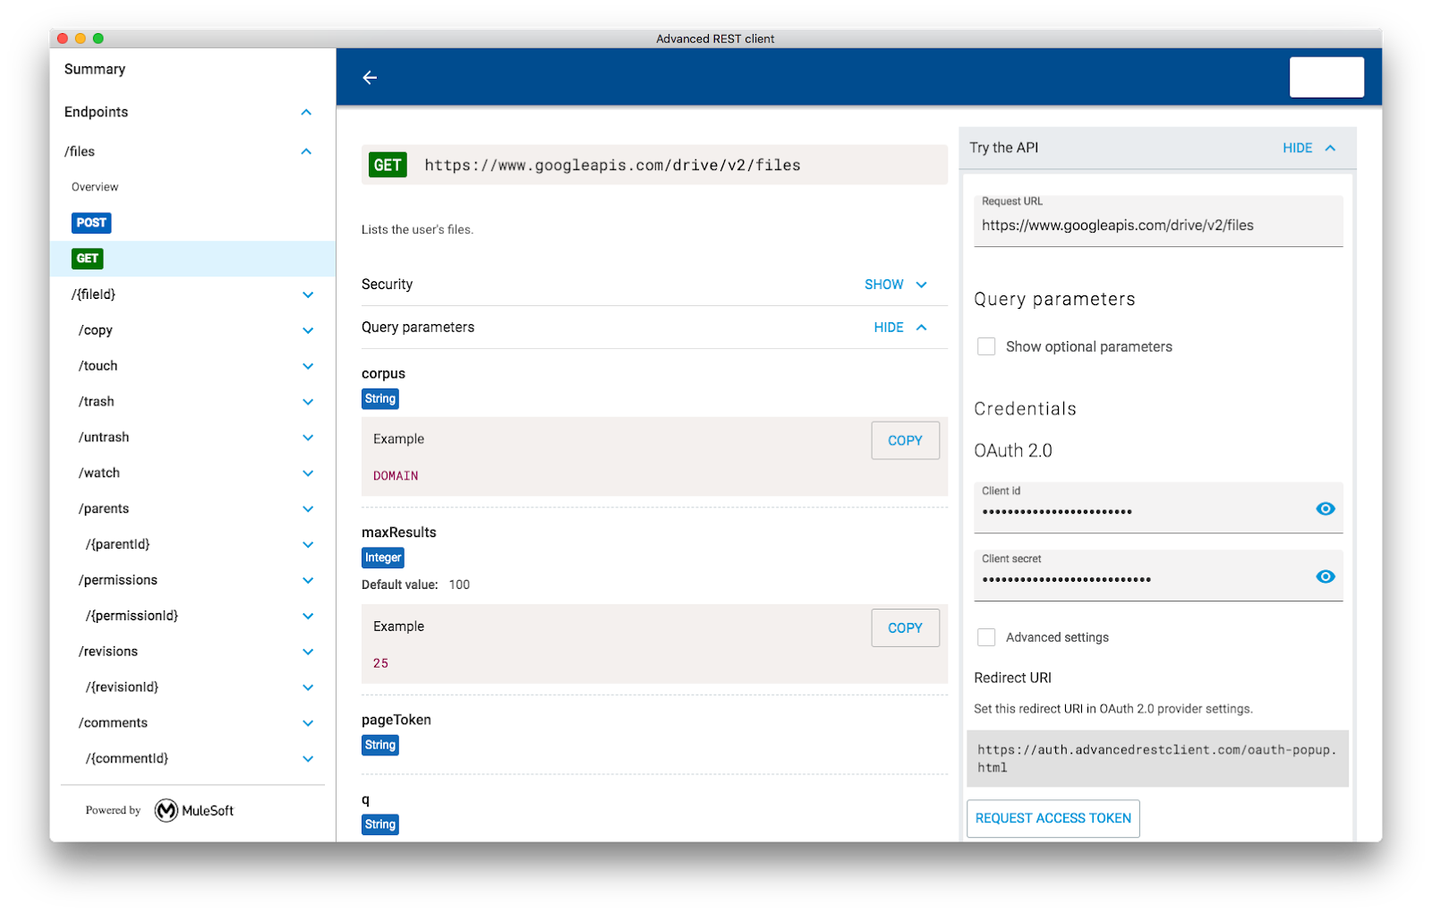Reveal the Client id value with eye icon
This screenshot has width=1432, height=913.
click(x=1325, y=508)
